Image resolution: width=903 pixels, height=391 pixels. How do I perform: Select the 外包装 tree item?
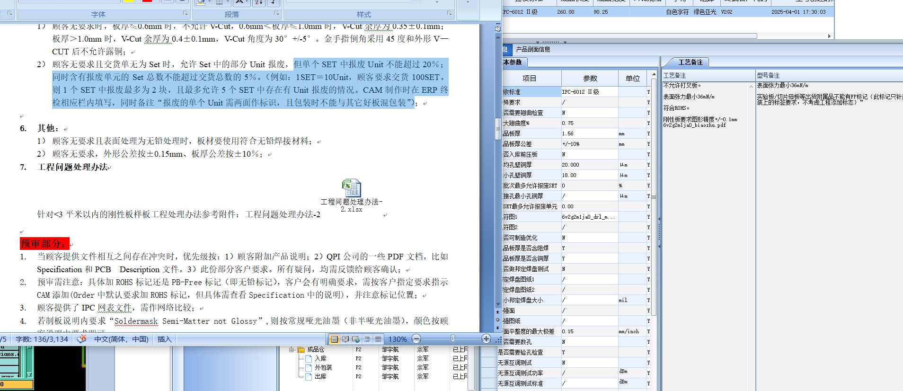[323, 368]
